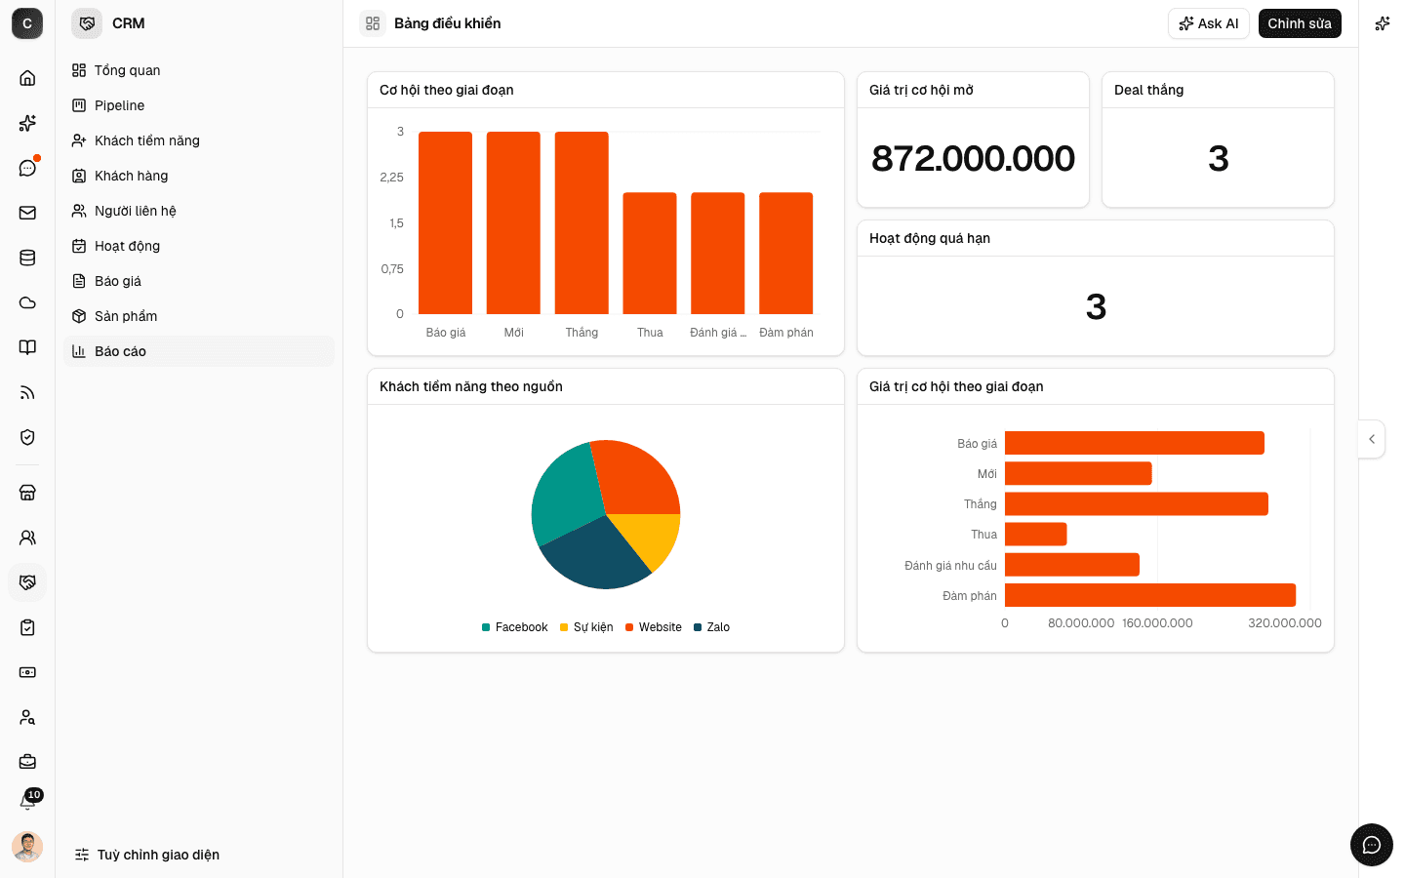Open Báo giá in the CRM sidebar menu

[199, 281]
